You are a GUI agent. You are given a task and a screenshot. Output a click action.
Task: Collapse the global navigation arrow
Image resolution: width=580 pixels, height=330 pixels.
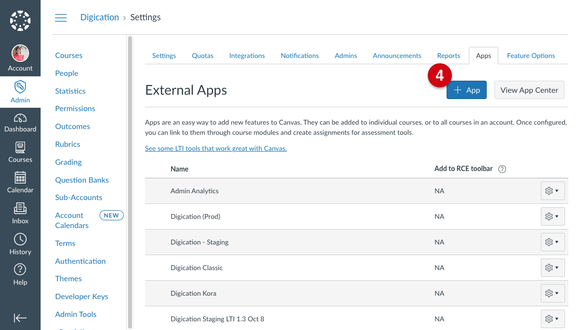click(20, 318)
